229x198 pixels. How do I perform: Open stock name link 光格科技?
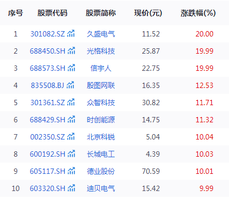[x=101, y=51]
